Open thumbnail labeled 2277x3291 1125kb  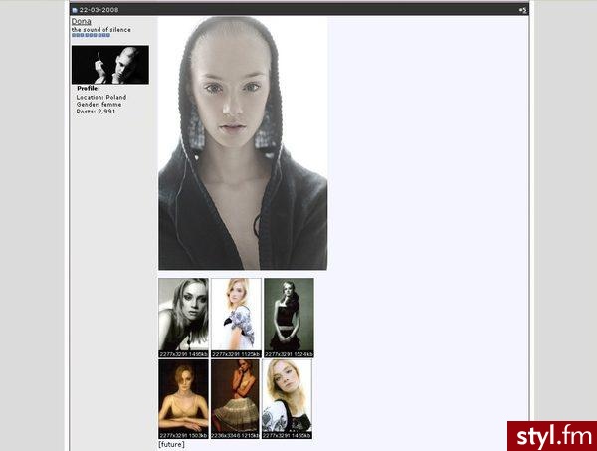236,318
